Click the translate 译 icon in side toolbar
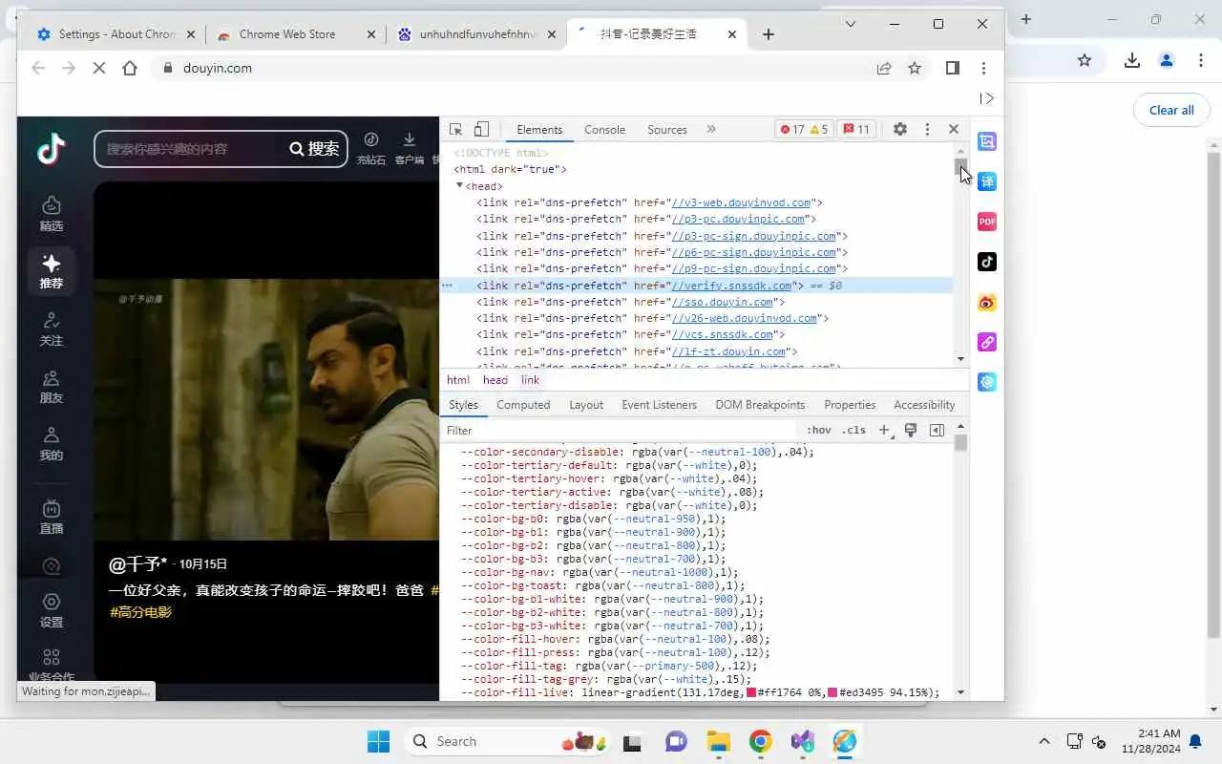The image size is (1222, 764). pos(987,181)
